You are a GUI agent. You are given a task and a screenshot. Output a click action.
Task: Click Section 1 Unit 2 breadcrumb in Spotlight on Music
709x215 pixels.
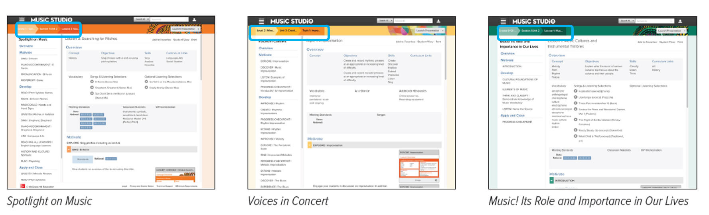[48, 29]
